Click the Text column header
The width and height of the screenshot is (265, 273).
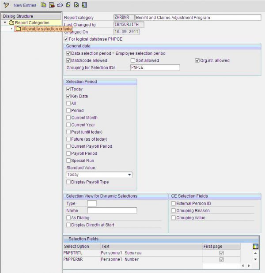point(152,246)
